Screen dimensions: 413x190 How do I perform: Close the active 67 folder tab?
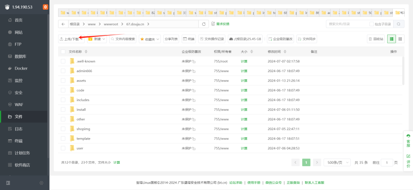click(401, 12)
